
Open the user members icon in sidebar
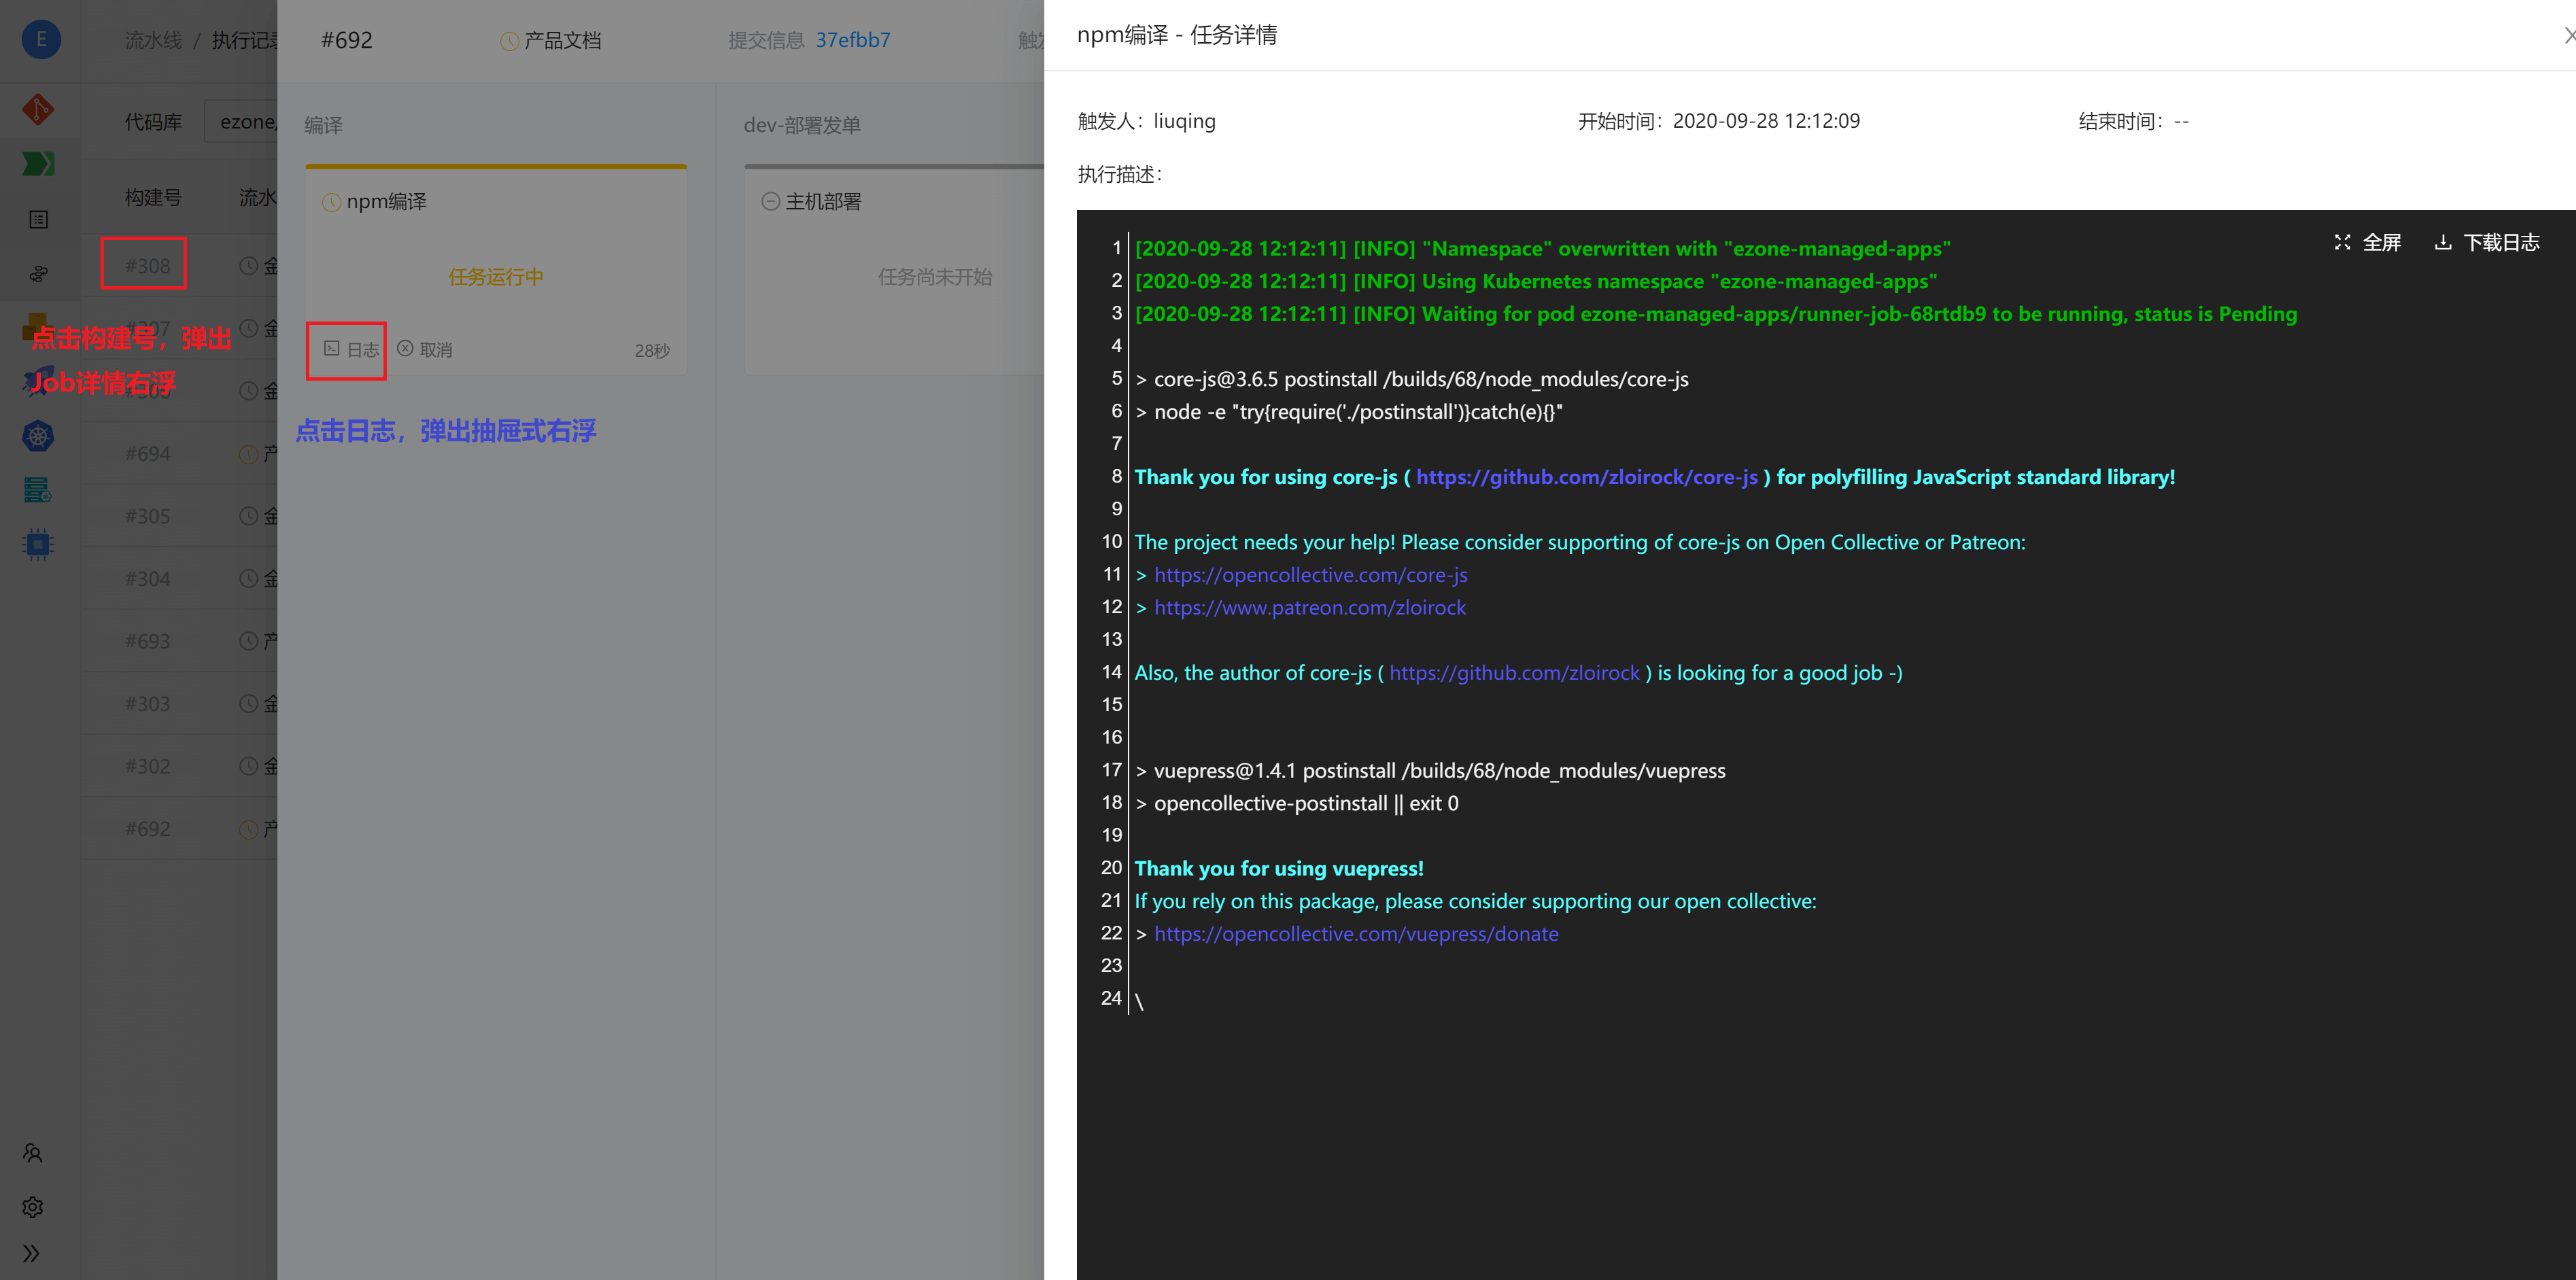pos(32,1153)
